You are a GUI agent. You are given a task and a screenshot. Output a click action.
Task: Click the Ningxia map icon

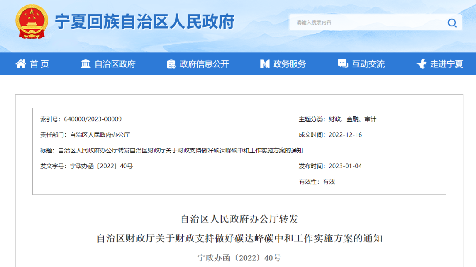pyautogui.click(x=422, y=64)
